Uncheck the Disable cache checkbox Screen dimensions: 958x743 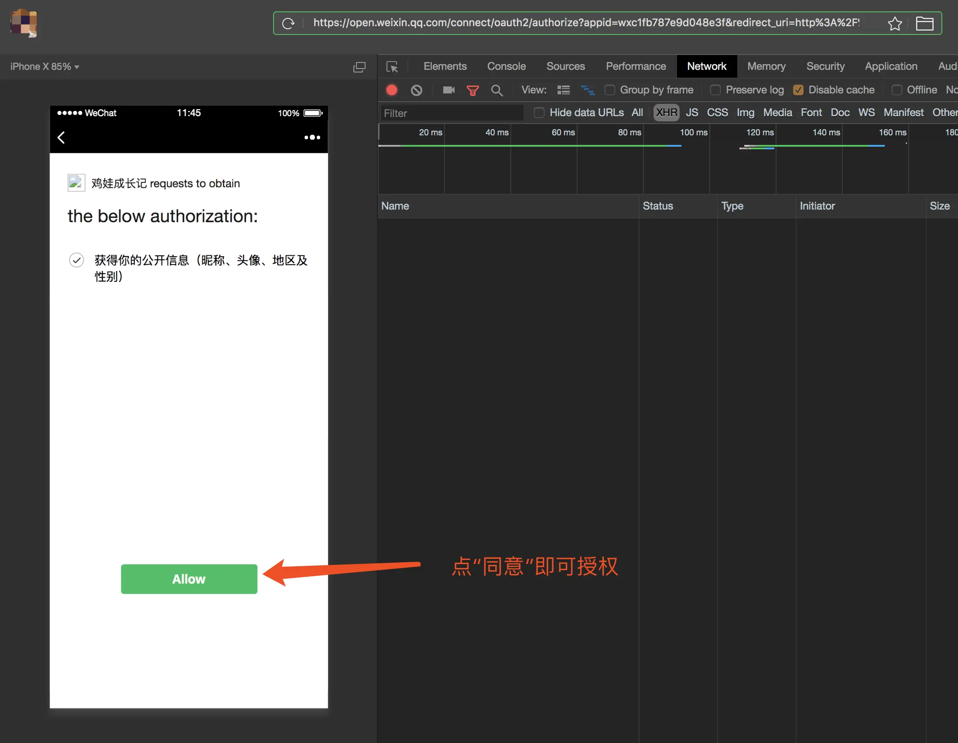798,90
